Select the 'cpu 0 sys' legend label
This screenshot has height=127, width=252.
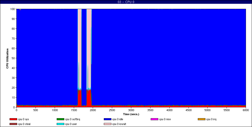coord(23,119)
